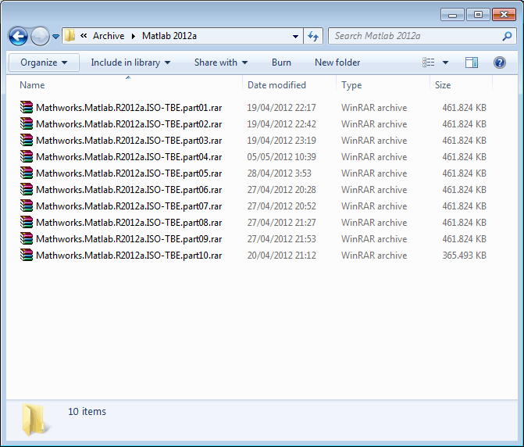Click the 10 items status text

tap(87, 411)
